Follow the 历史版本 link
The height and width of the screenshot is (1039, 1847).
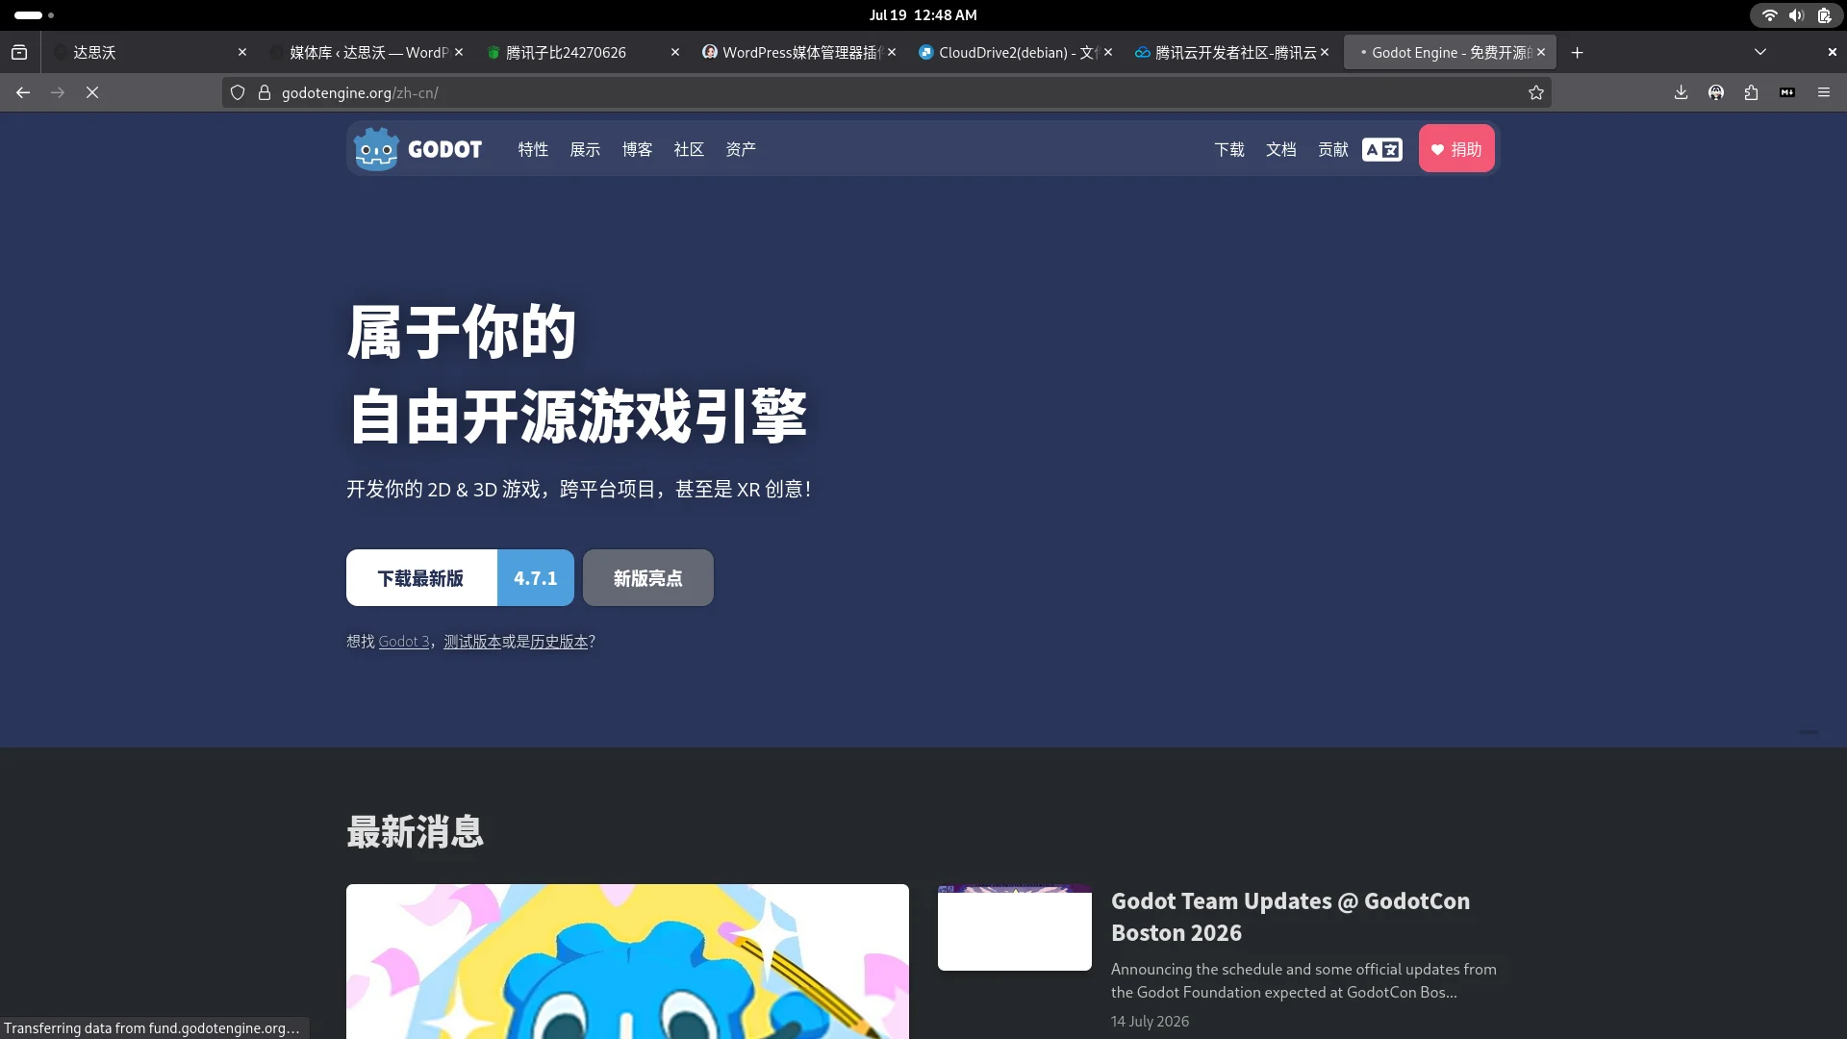click(x=559, y=642)
